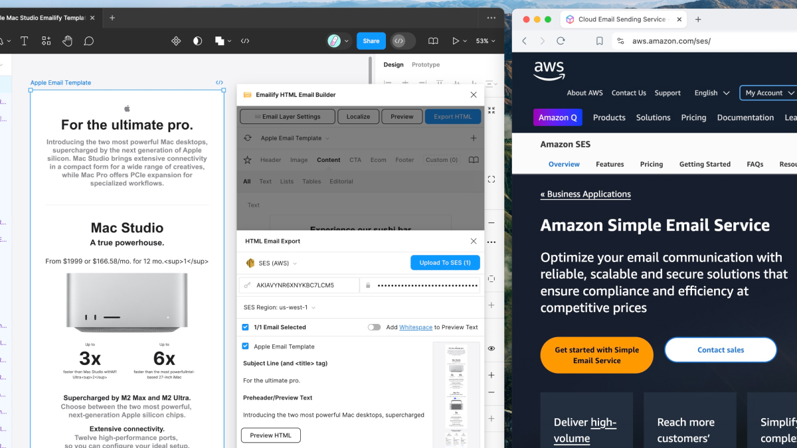Viewport: 797px width, 448px height.
Task: Open Documentation in AWS navigation
Action: [745, 117]
